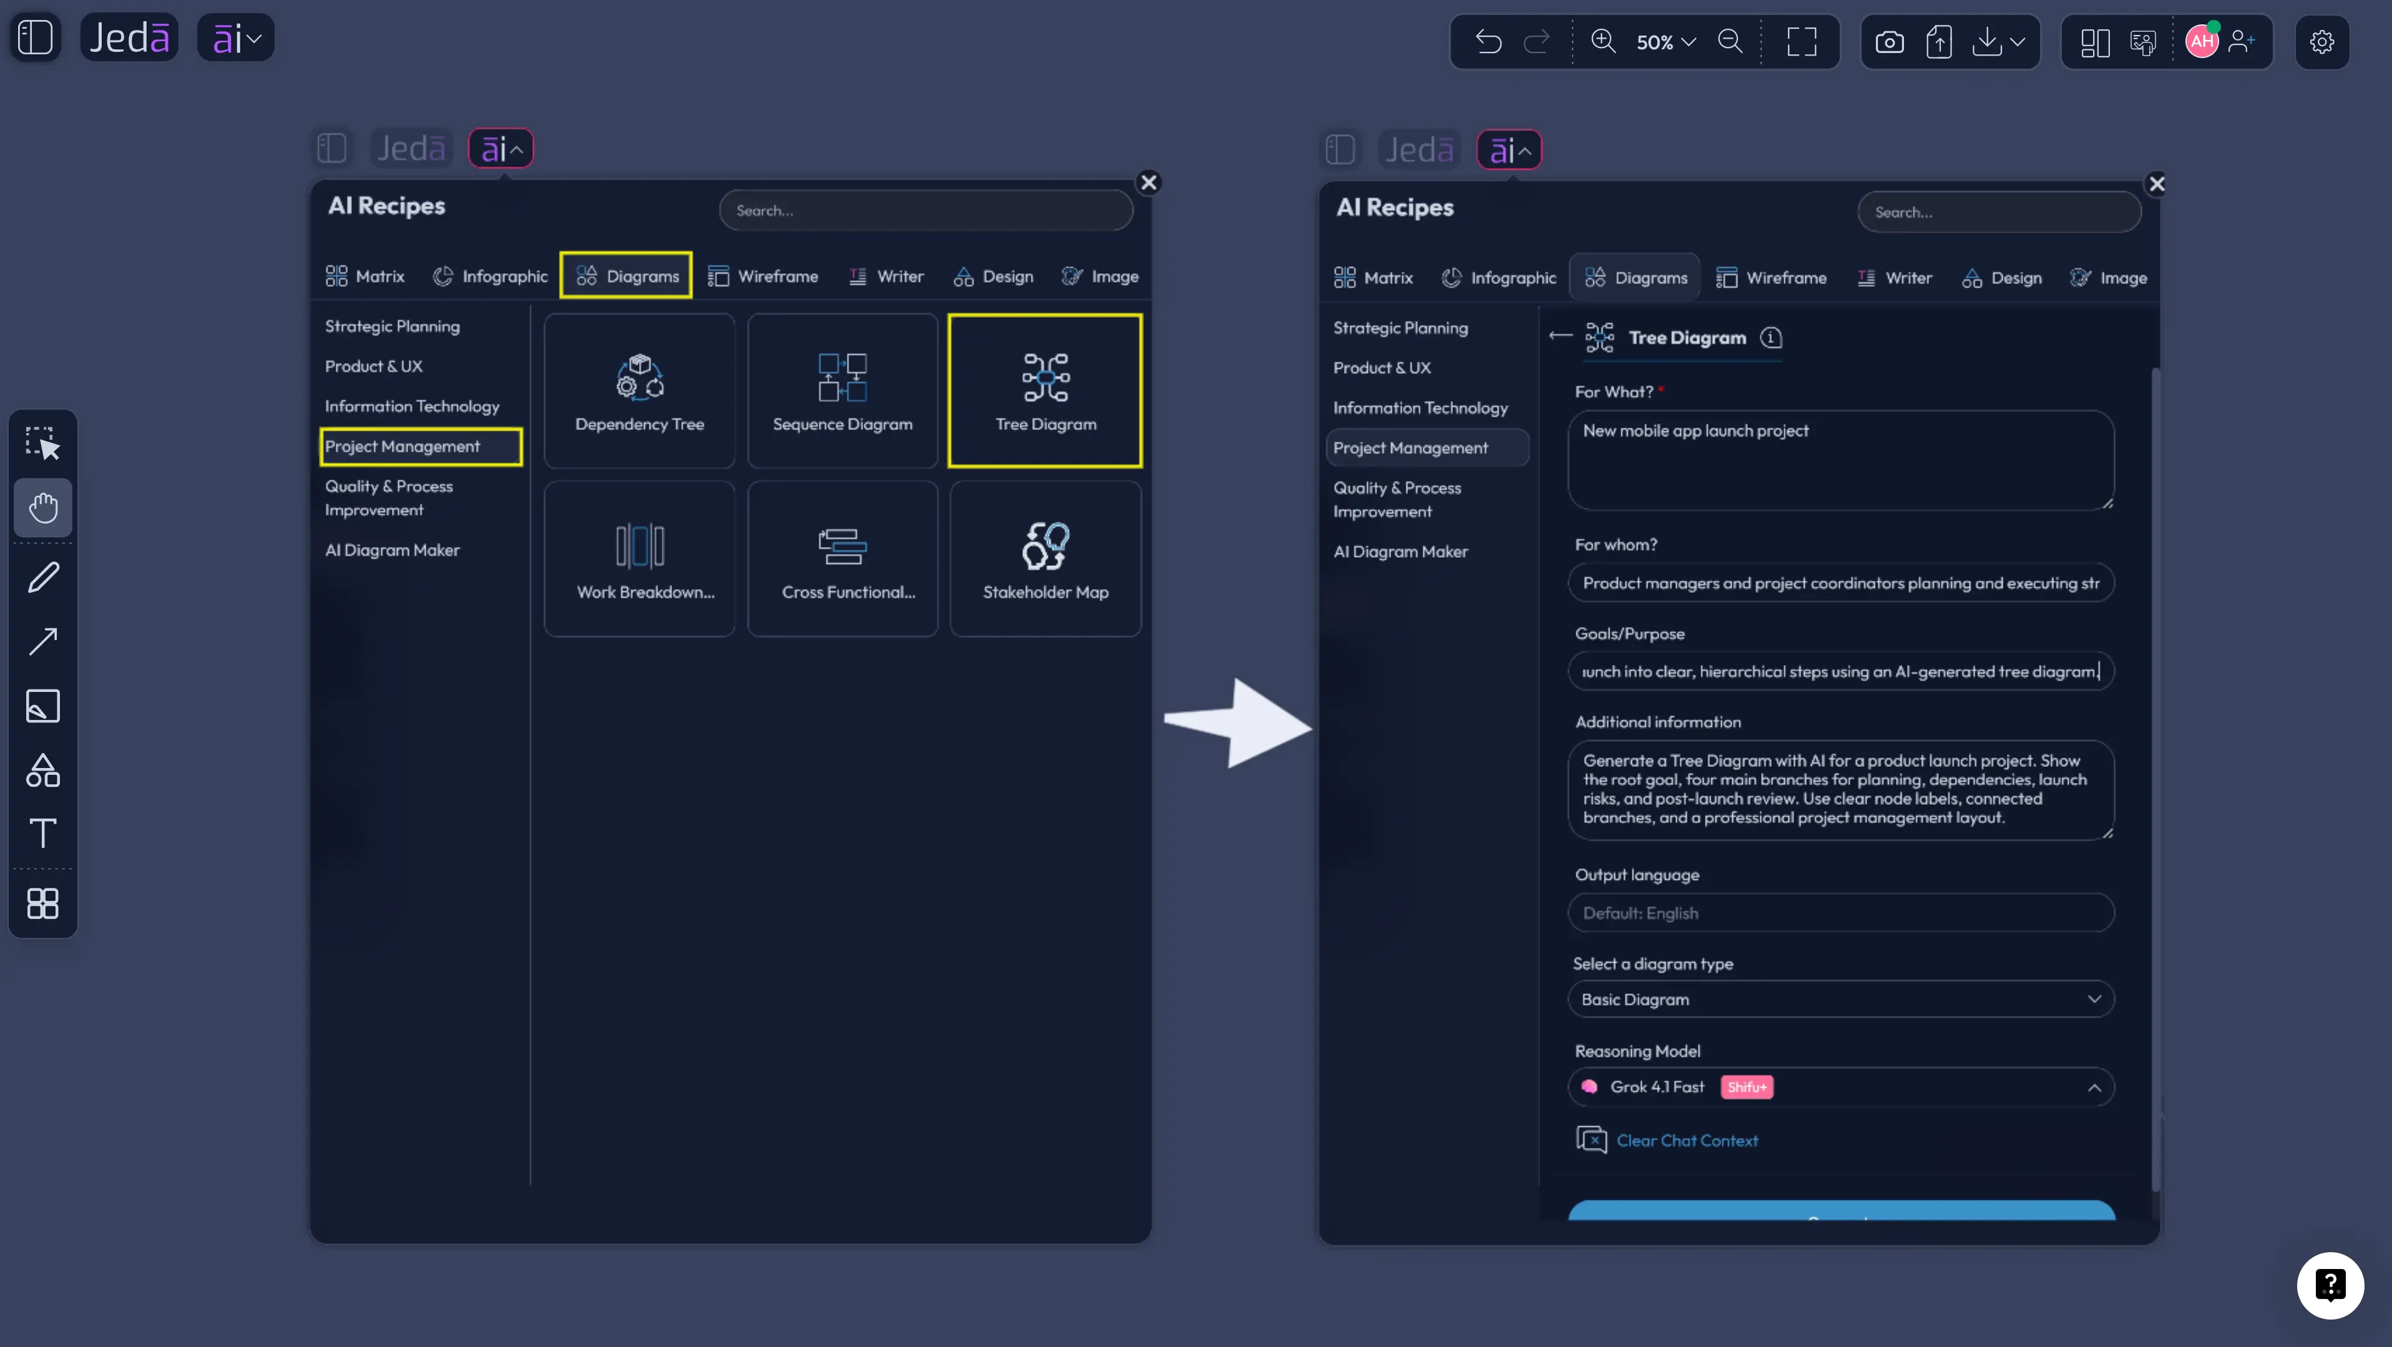Select the arrow connector tool

[42, 641]
